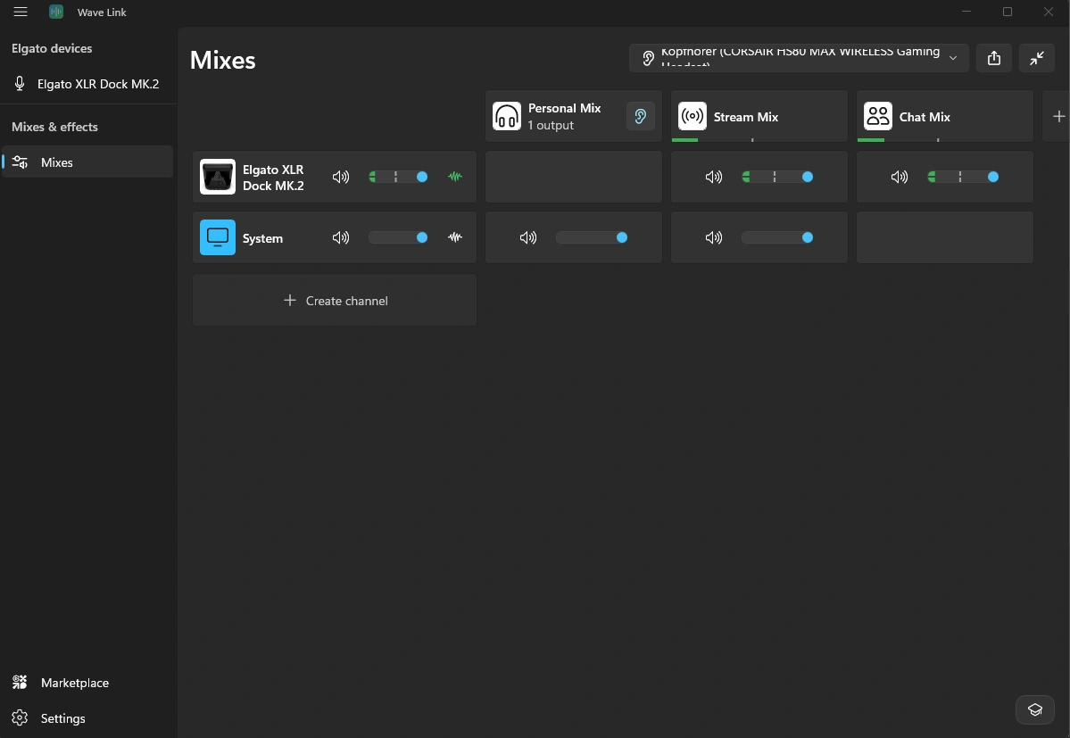
Task: Click the share/export icon at top right
Action: (994, 59)
